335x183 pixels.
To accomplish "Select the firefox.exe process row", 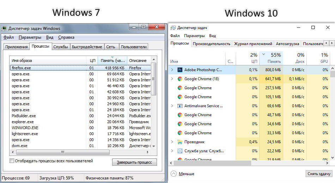I will click(80, 68).
